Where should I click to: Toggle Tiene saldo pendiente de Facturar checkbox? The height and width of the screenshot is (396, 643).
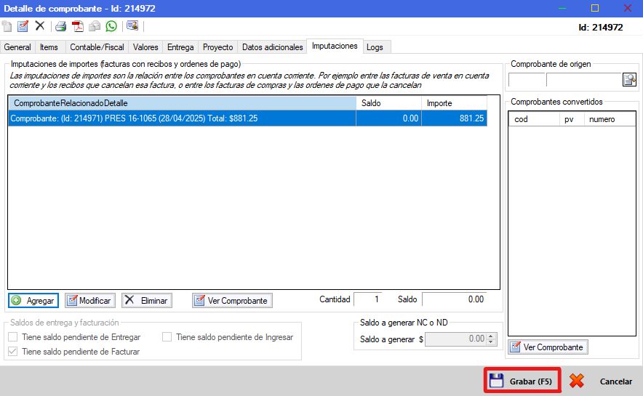12,352
